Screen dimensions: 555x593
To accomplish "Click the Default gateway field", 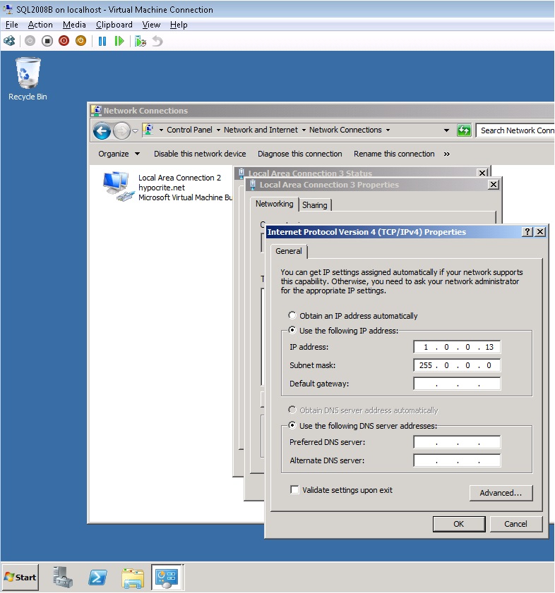I will click(x=457, y=384).
